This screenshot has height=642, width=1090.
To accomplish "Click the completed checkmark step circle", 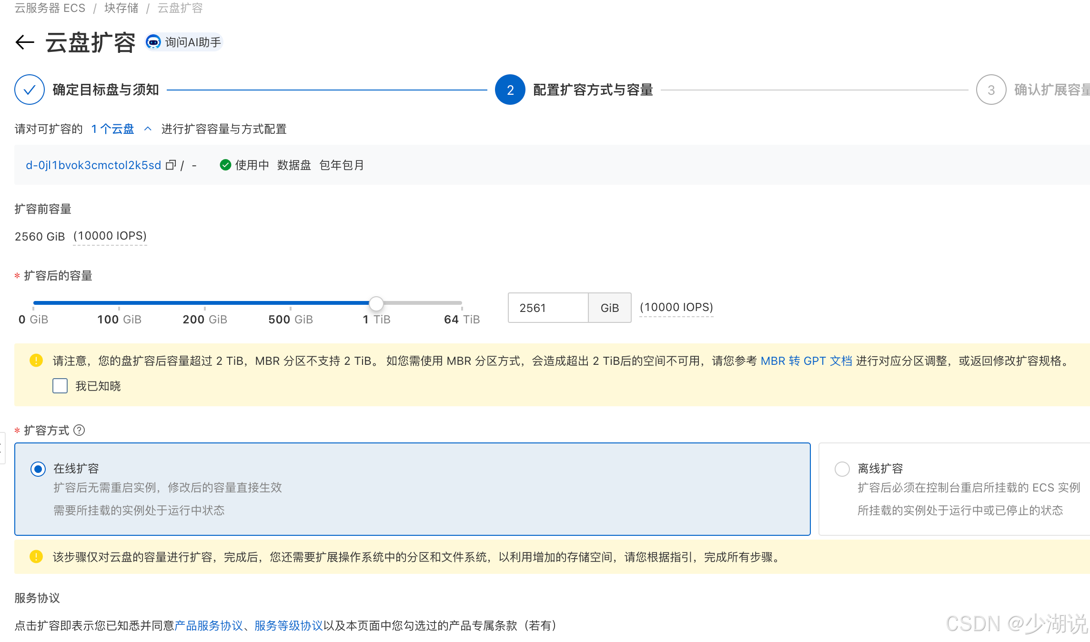I will point(30,90).
